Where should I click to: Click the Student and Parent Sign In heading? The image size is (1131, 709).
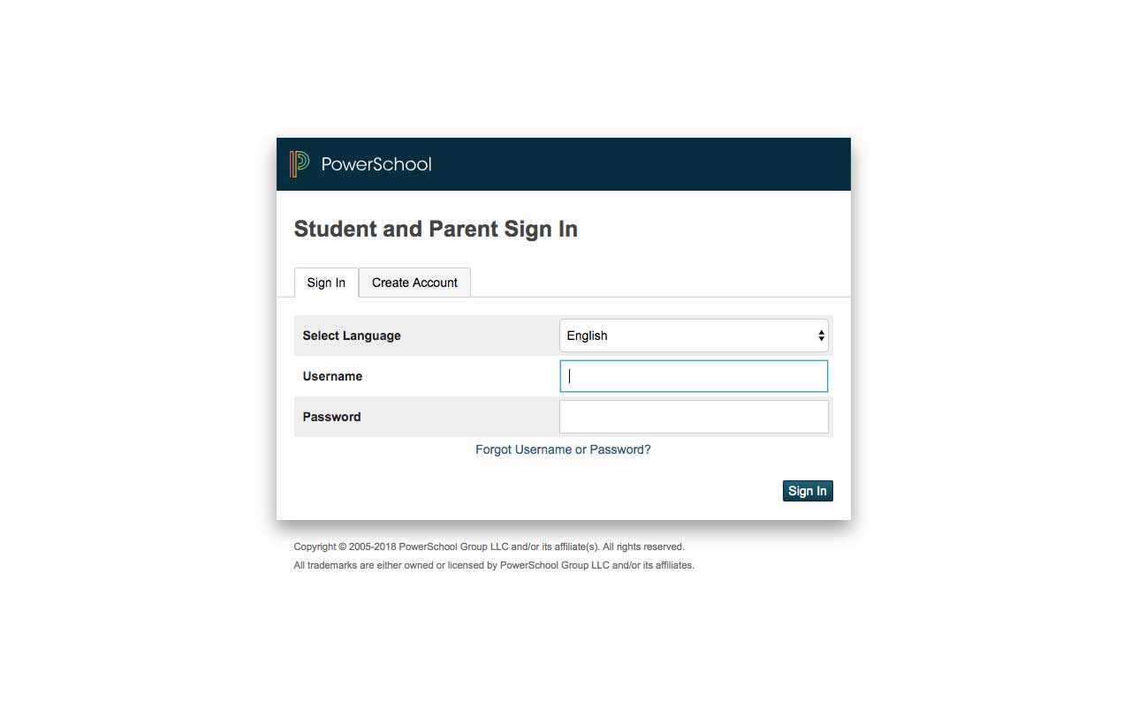pyautogui.click(x=436, y=230)
